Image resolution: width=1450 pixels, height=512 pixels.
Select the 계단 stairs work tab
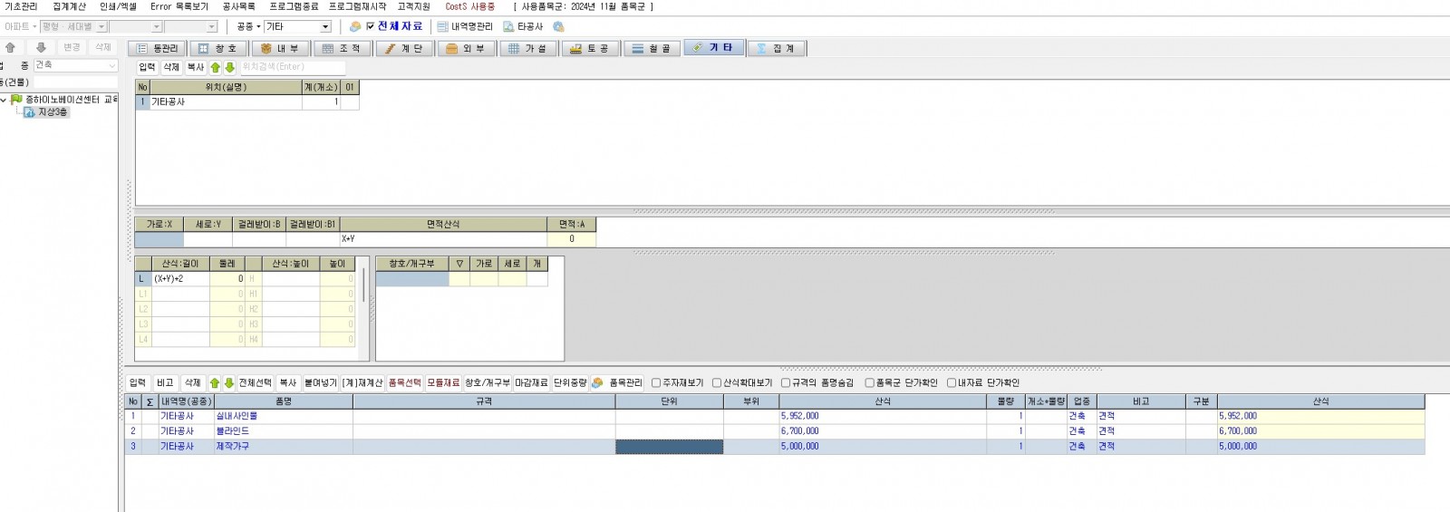click(403, 49)
